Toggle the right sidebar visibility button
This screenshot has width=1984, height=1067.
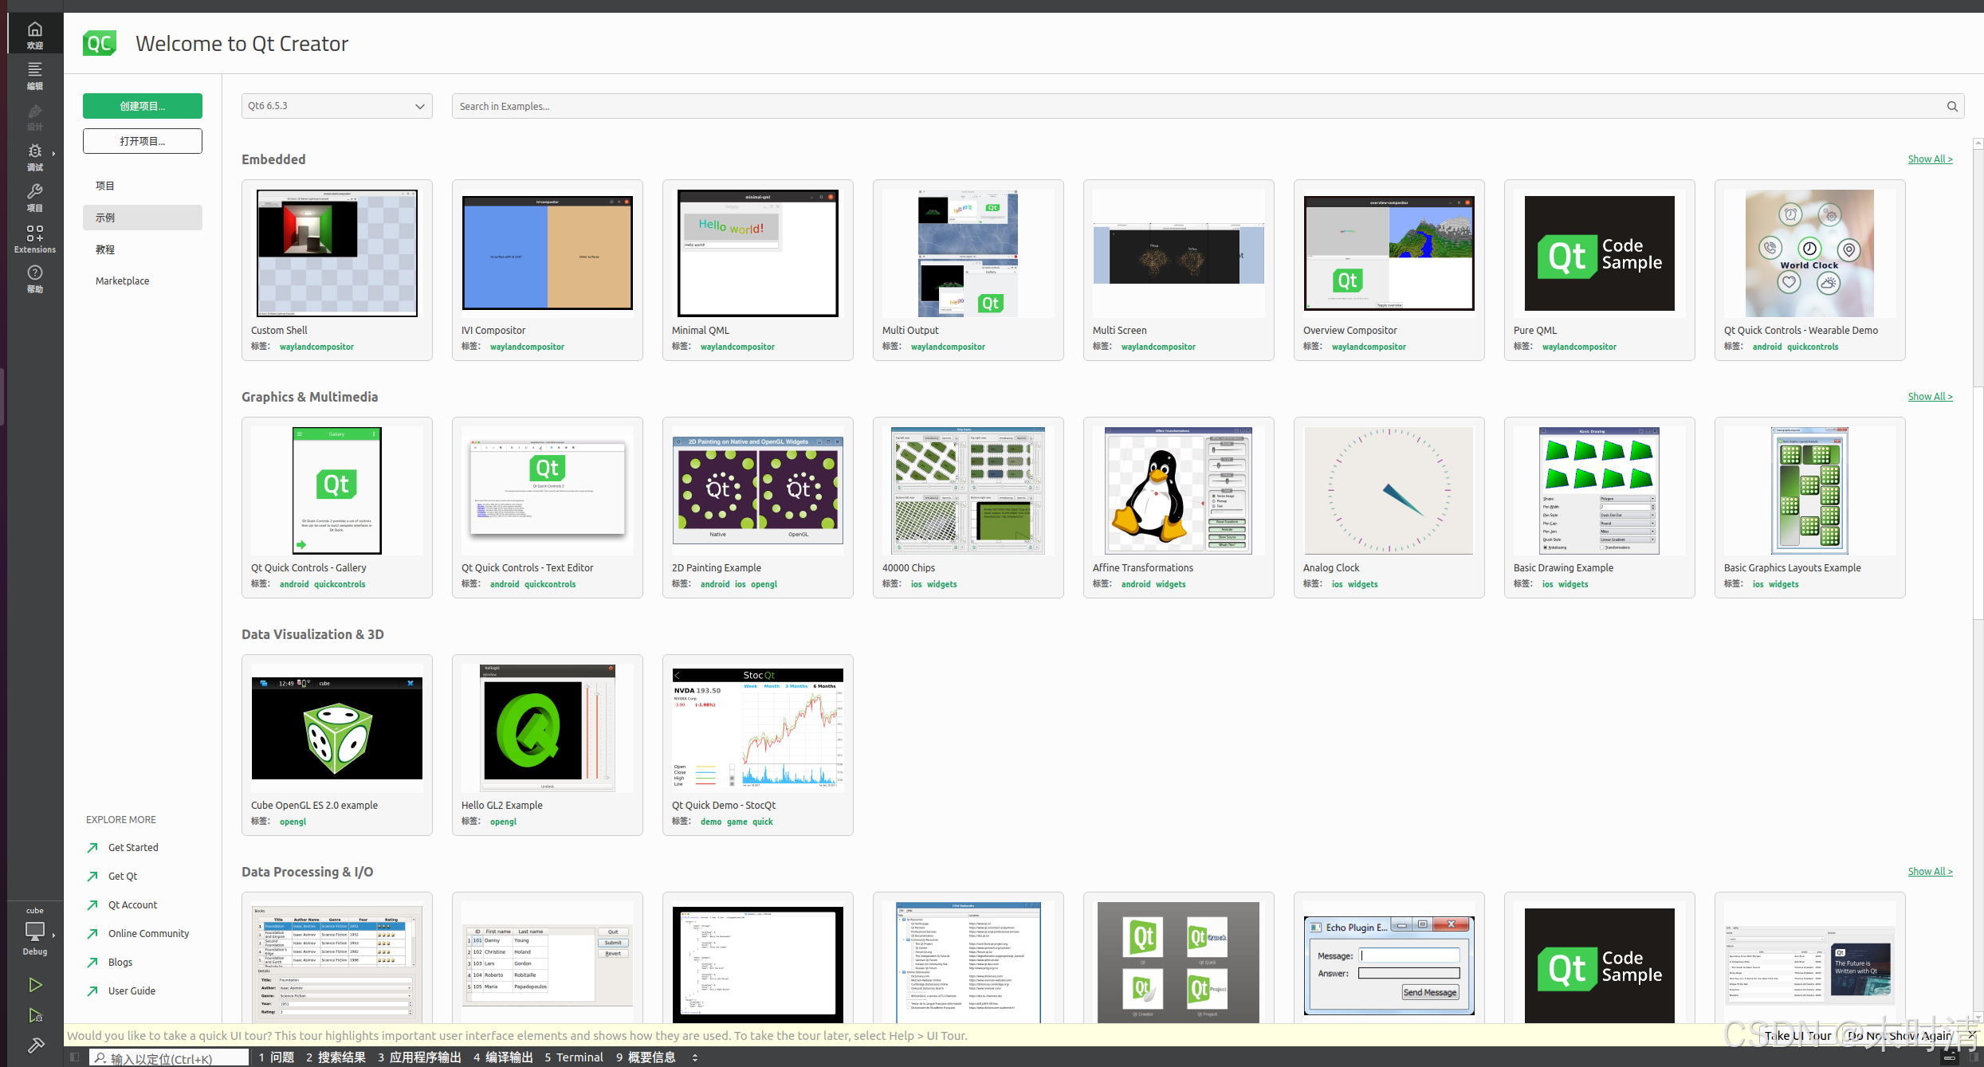coord(1975,1057)
